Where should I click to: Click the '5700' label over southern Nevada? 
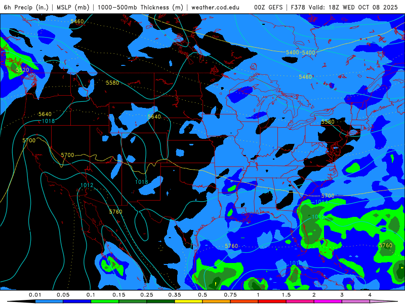pyautogui.click(x=67, y=155)
